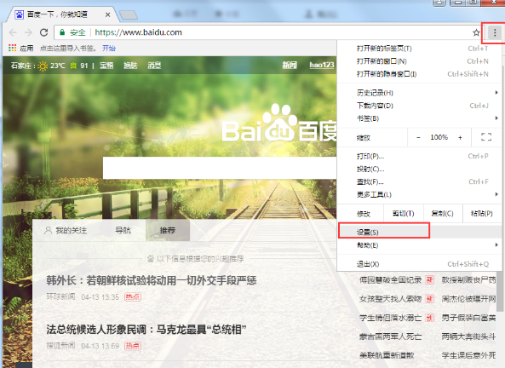This screenshot has width=505, height=368.
Task: Click the Baidu favicon on the tab
Action: [20, 14]
